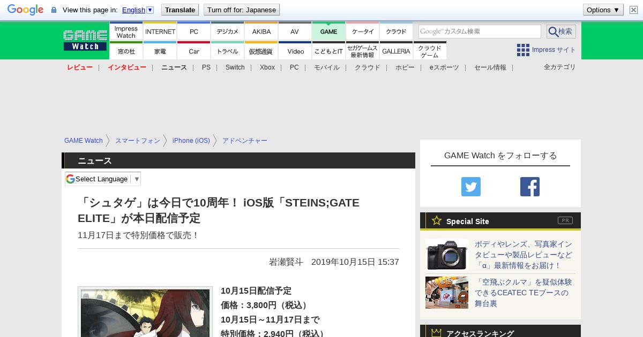The width and height of the screenshot is (643, 337).
Task: Turn off translation for Japanese
Action: click(242, 10)
